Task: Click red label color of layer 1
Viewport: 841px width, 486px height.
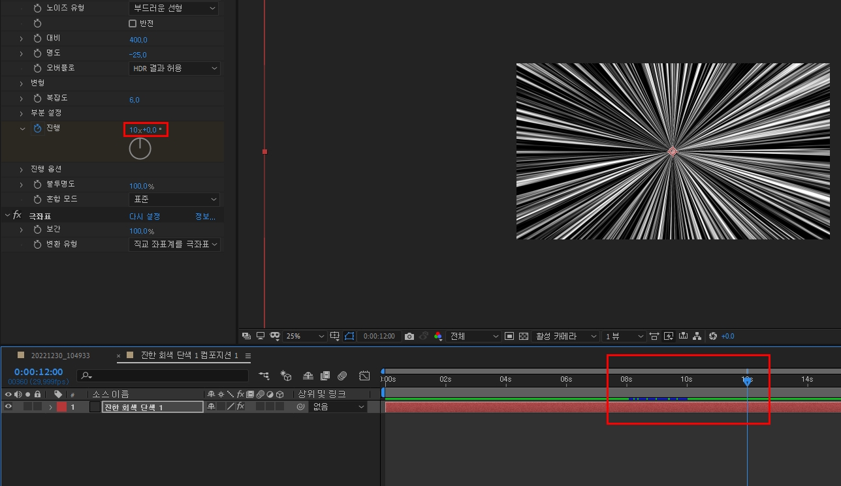Action: click(x=61, y=406)
